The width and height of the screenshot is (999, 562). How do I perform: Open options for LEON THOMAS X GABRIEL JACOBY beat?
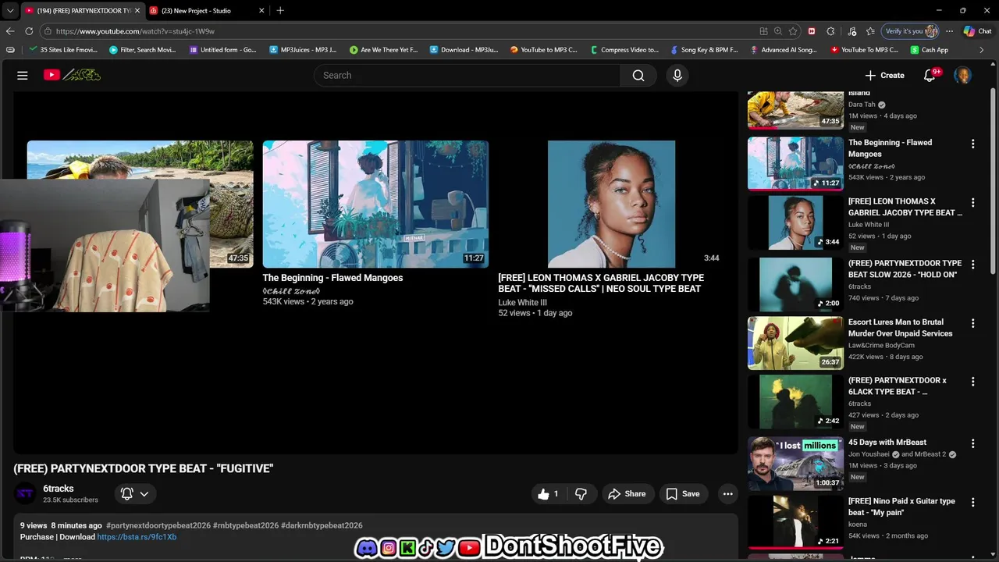[972, 202]
